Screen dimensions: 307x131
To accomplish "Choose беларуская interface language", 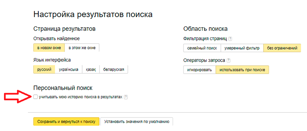I will tap(114, 69).
